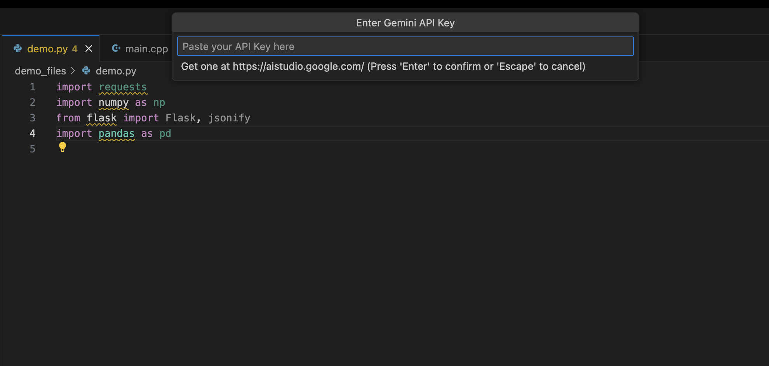Switch to the main.cpp tab
The height and width of the screenshot is (366, 769).
point(140,48)
